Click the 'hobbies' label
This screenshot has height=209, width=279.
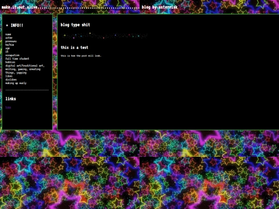pyautogui.click(x=10, y=62)
